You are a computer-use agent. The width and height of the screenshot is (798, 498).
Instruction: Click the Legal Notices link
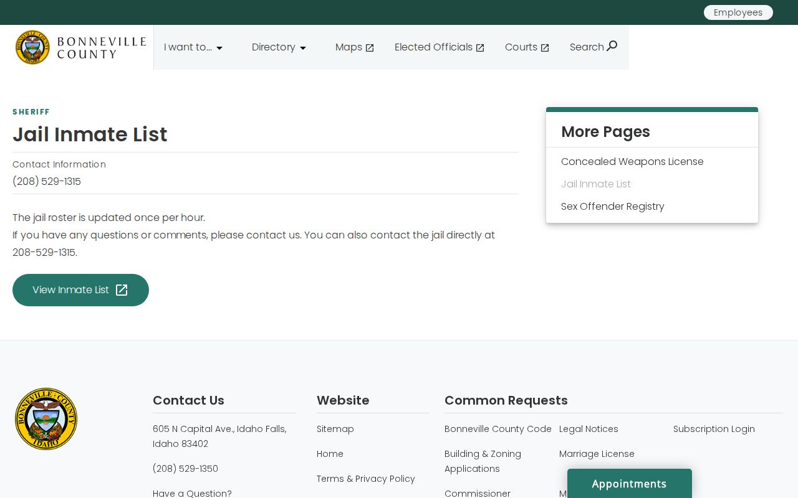point(589,429)
